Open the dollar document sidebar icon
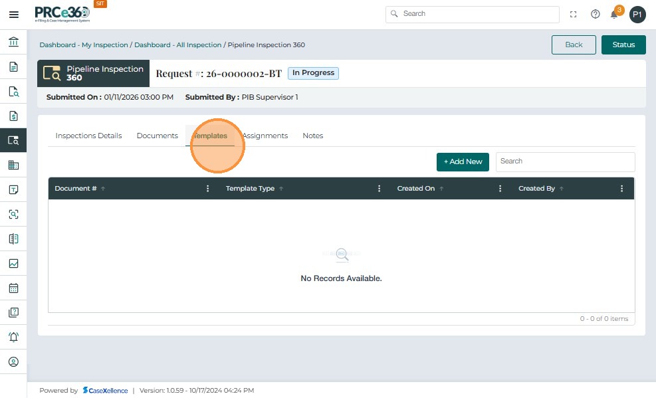The height and width of the screenshot is (398, 656). 13,116
